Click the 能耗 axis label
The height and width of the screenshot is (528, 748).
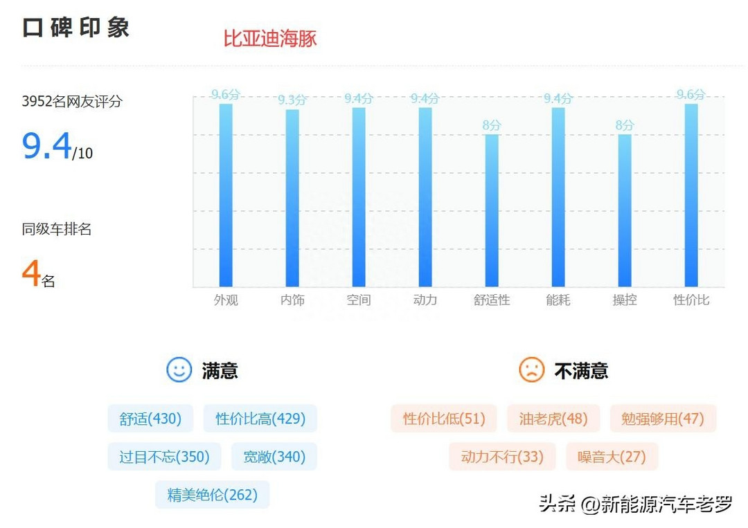pos(558,300)
